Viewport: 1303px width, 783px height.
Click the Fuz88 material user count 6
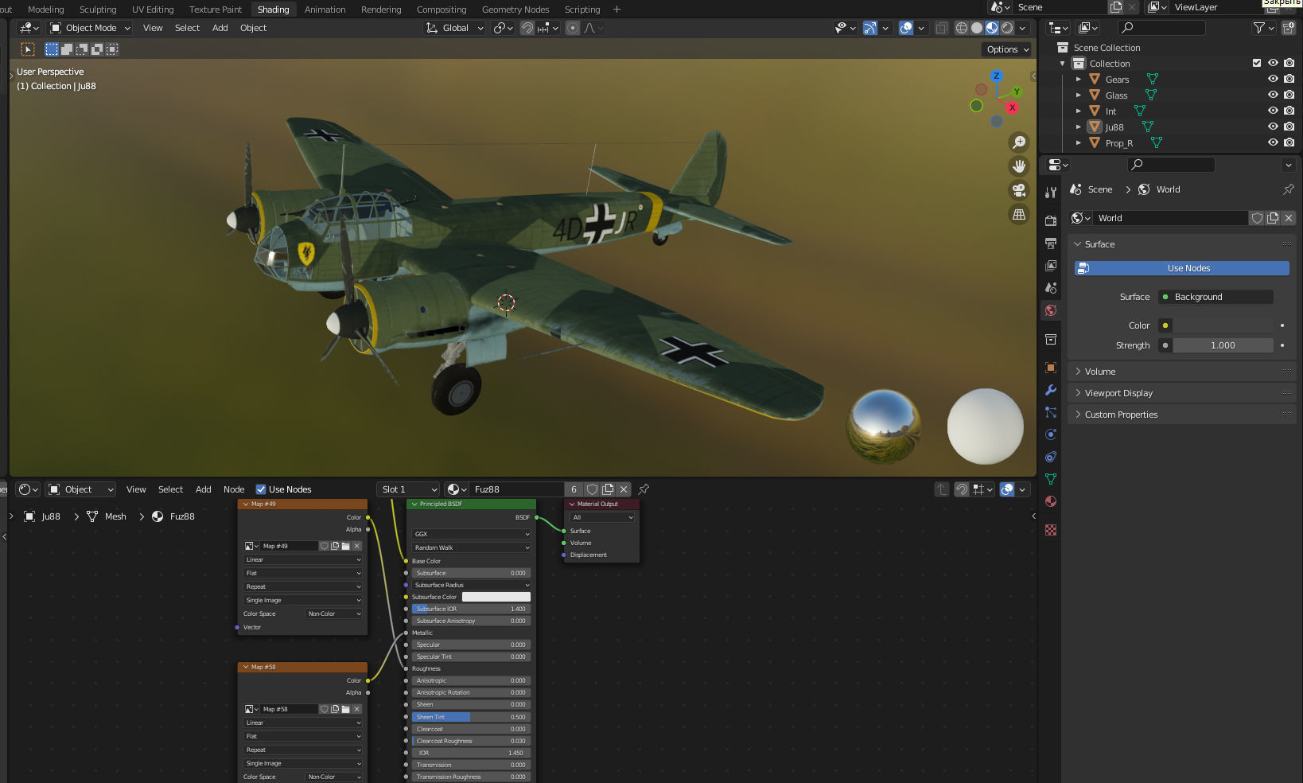click(574, 489)
